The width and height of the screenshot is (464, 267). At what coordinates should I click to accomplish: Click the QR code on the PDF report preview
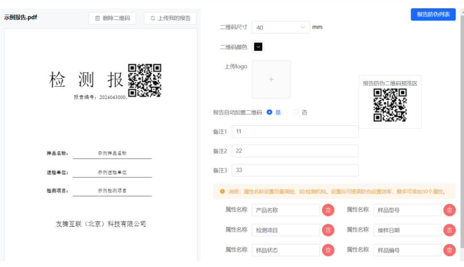[145, 80]
